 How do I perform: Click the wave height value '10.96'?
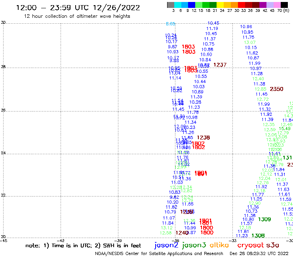pos(246,27)
